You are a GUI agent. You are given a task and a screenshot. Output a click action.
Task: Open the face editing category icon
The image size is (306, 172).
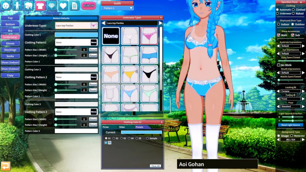tap(6, 6)
